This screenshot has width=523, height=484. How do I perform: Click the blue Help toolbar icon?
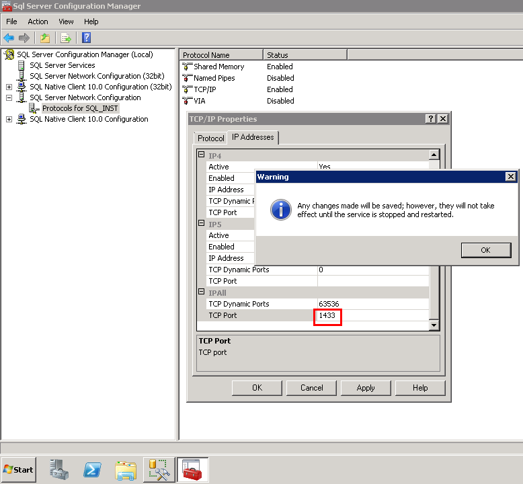point(86,38)
